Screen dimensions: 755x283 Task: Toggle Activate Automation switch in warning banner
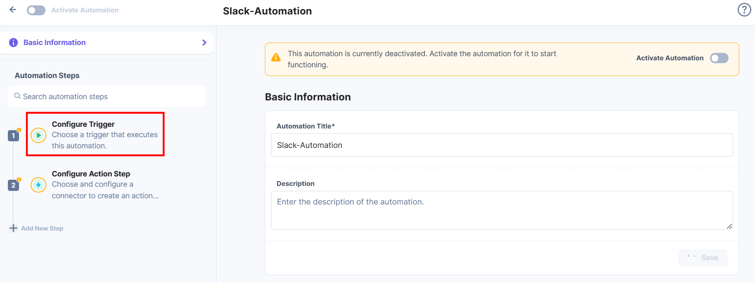tap(719, 58)
